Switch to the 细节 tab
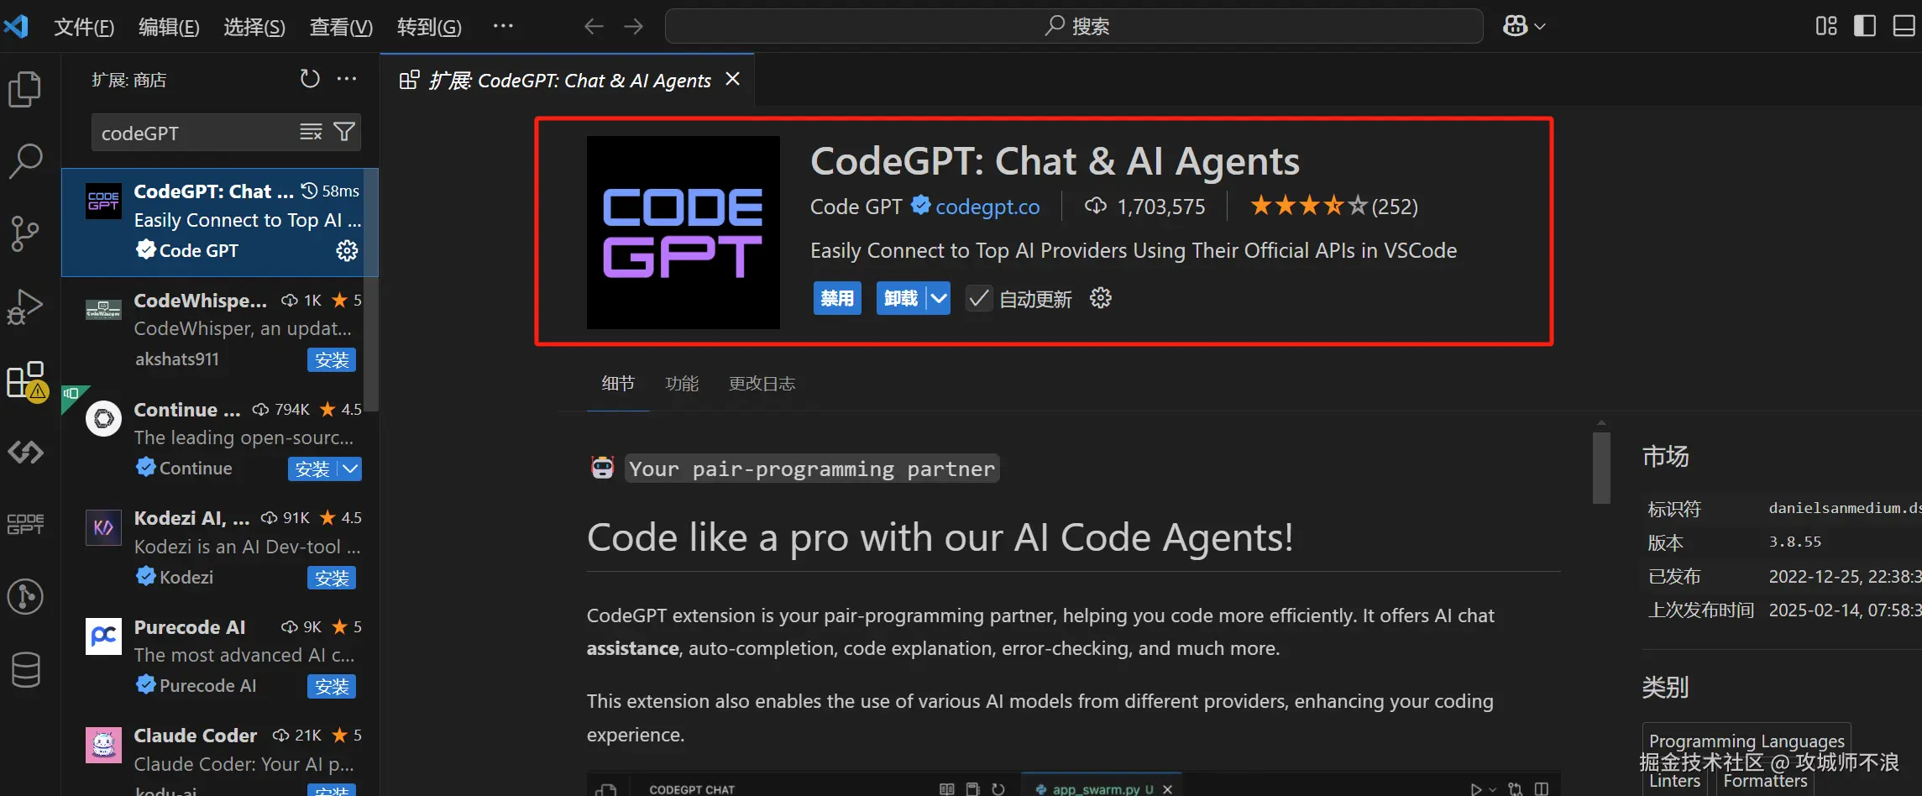 tap(618, 384)
